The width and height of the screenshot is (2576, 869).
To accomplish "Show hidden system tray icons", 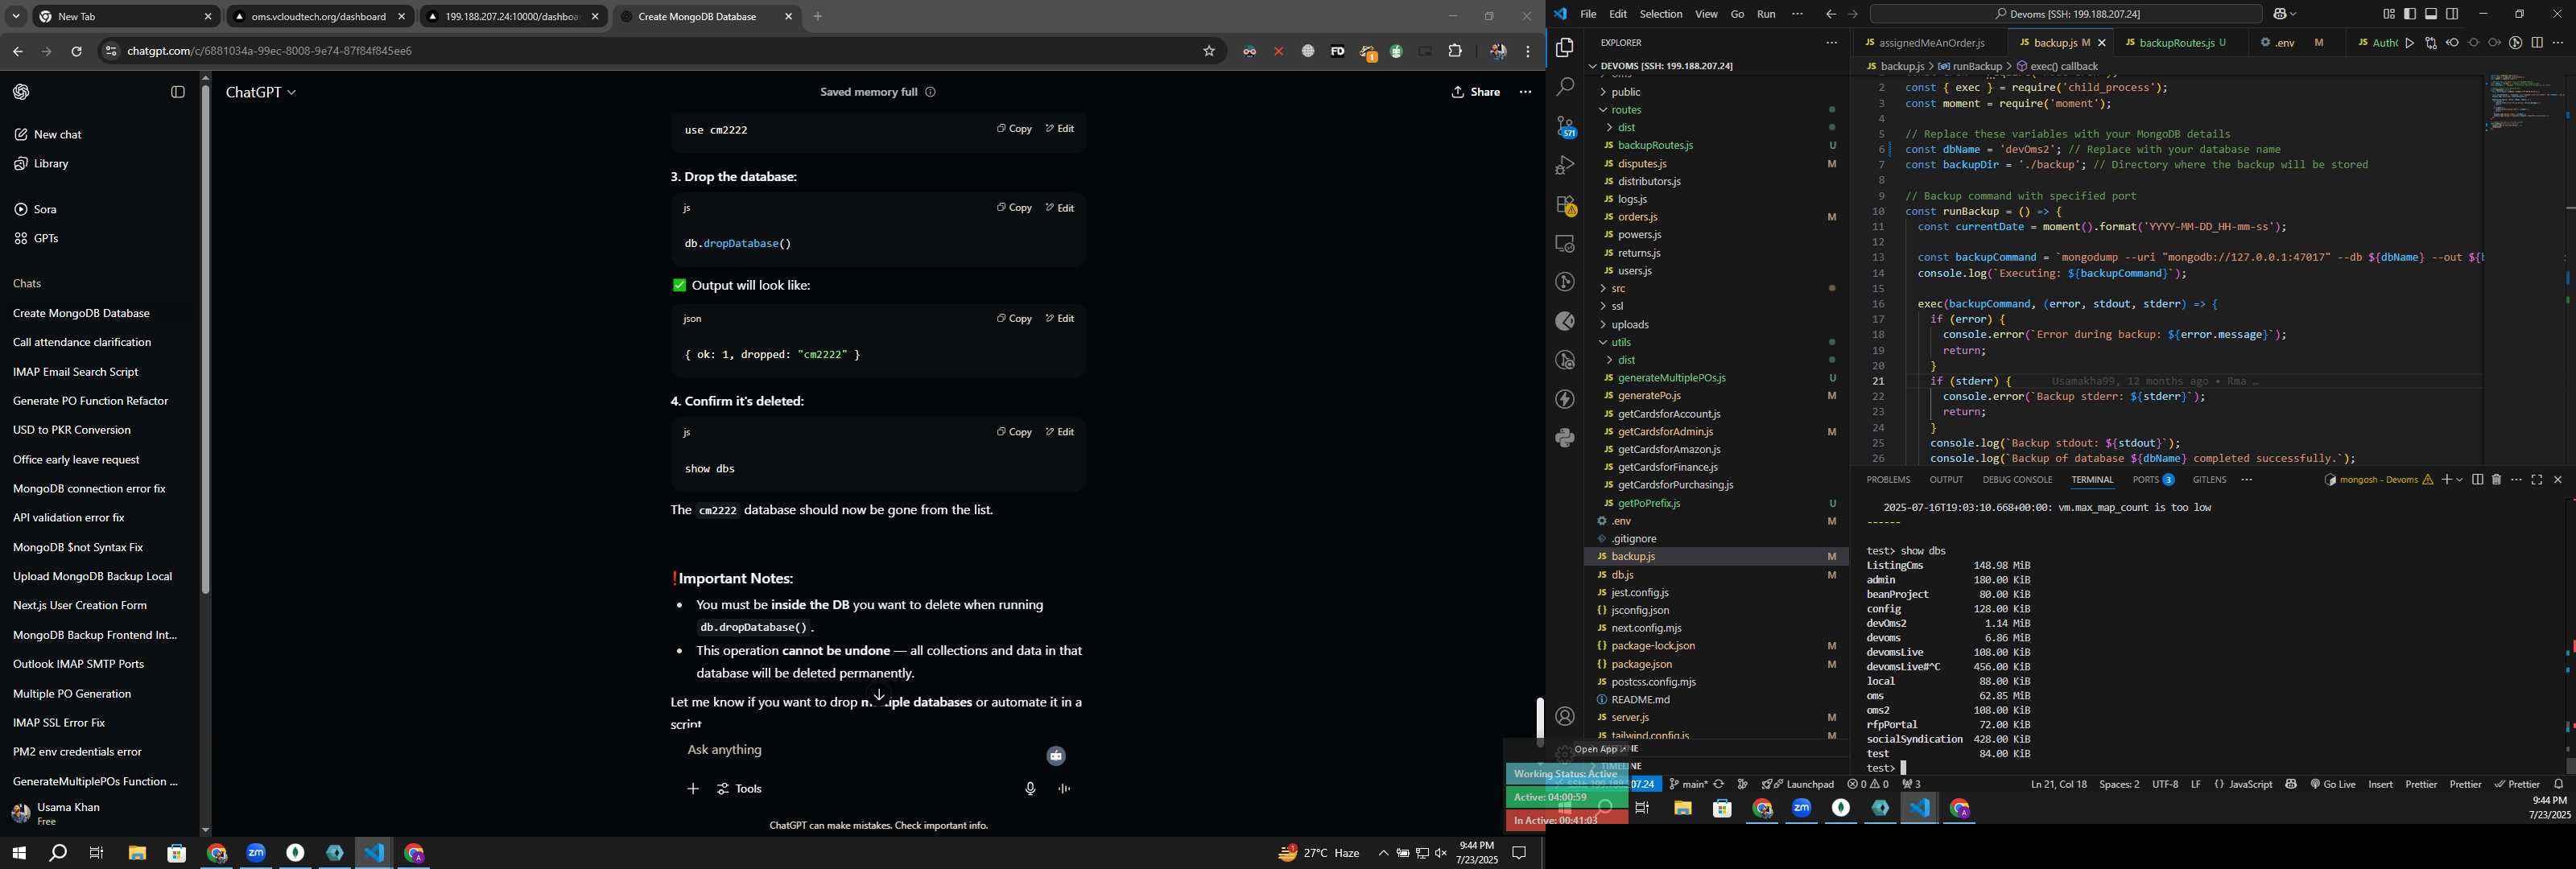I will pyautogui.click(x=1383, y=853).
